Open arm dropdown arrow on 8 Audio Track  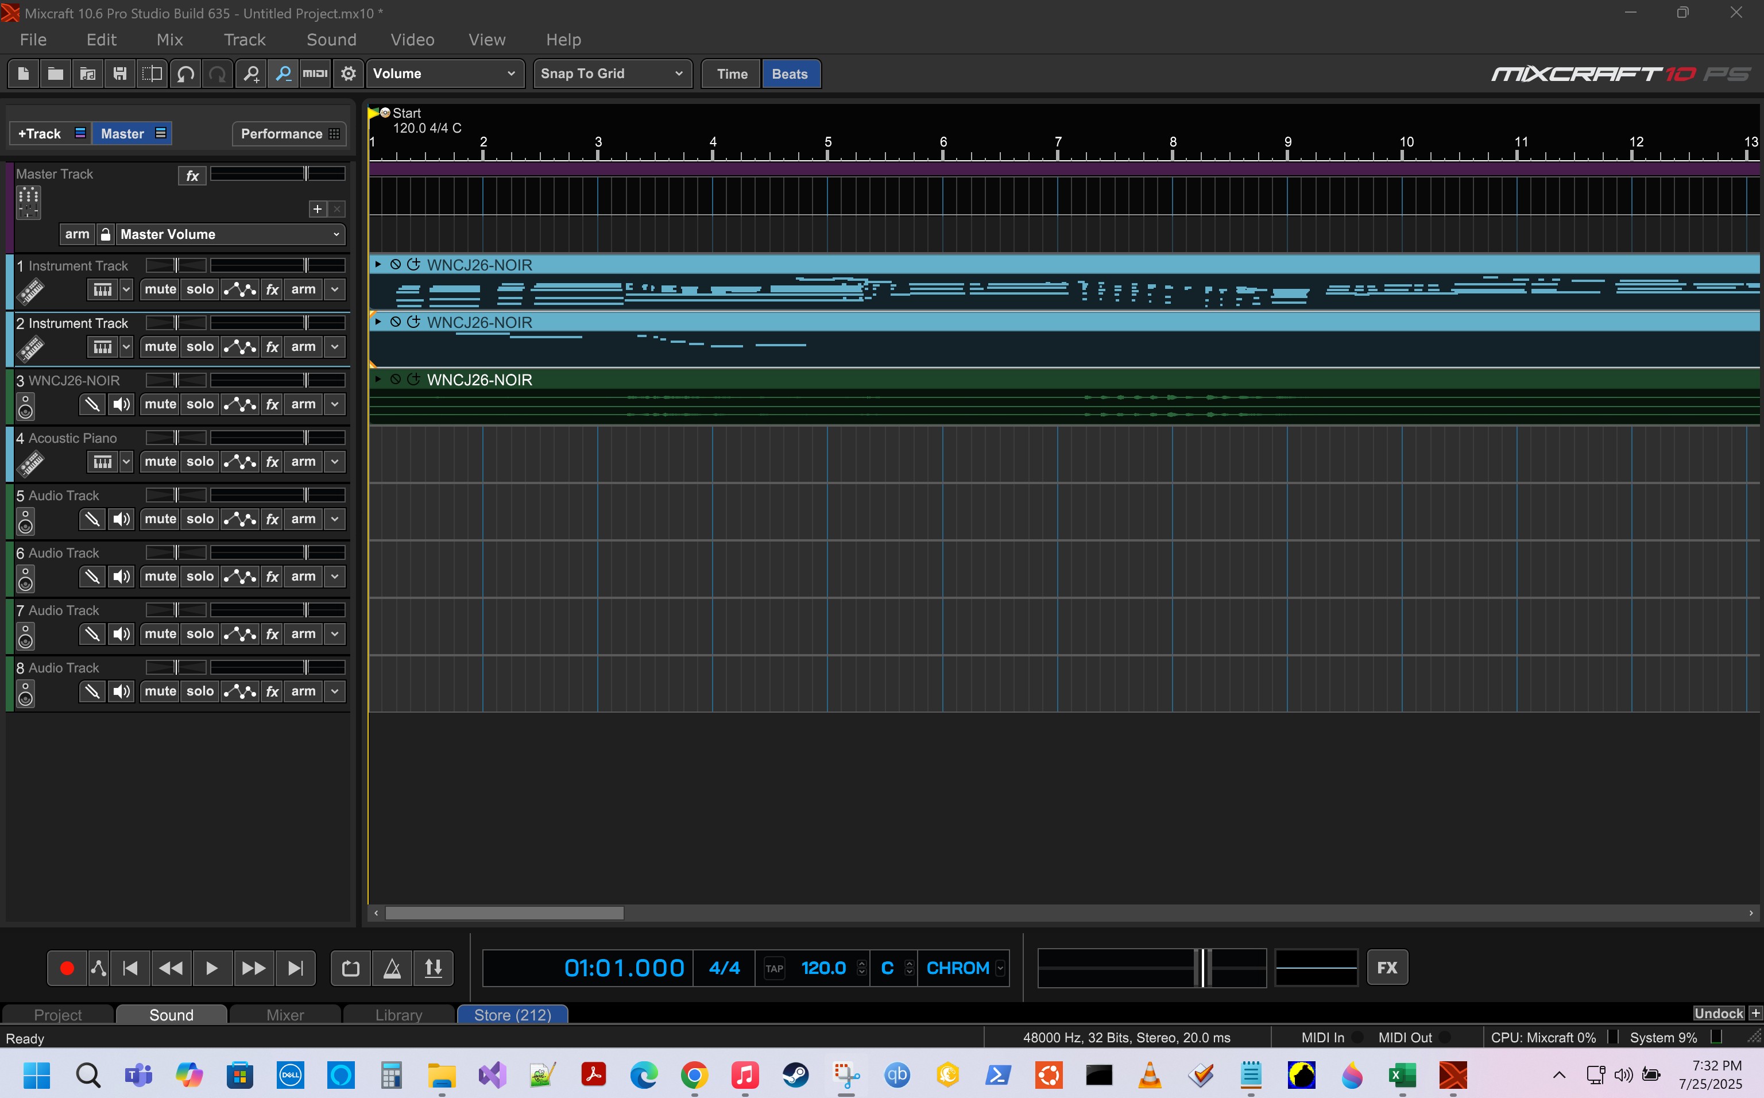pos(335,691)
